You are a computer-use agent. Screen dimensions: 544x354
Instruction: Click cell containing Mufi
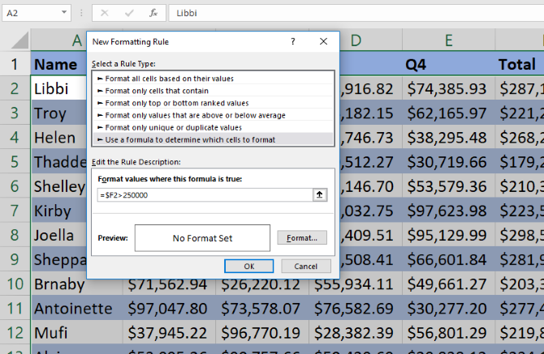(x=76, y=333)
